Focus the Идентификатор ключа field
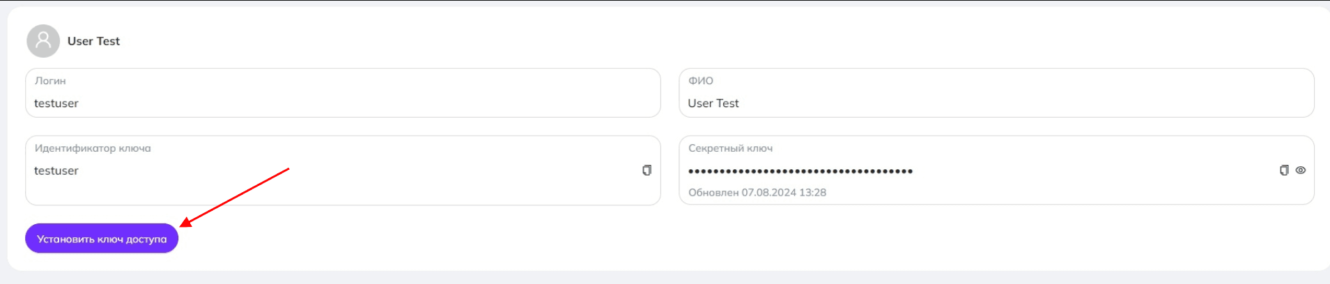 point(343,171)
